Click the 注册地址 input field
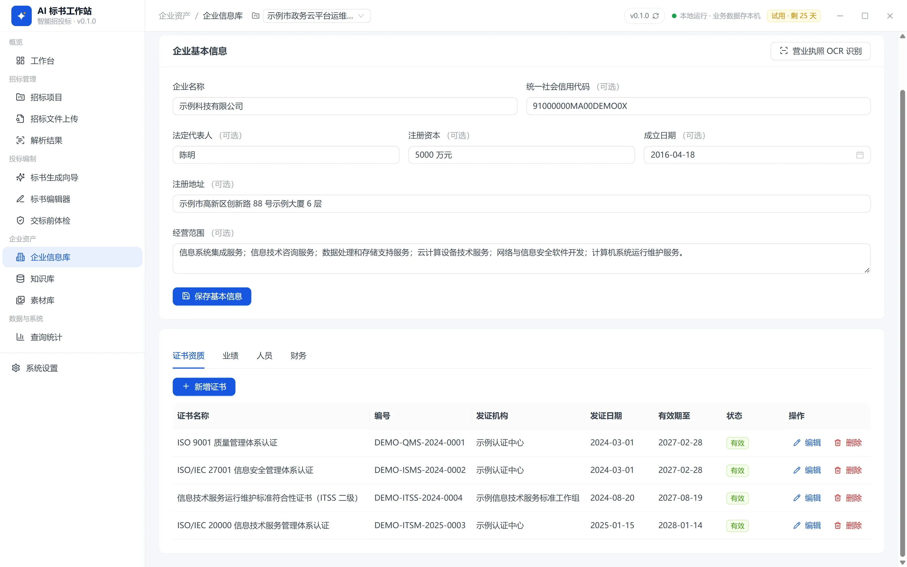The width and height of the screenshot is (907, 567). pos(521,204)
